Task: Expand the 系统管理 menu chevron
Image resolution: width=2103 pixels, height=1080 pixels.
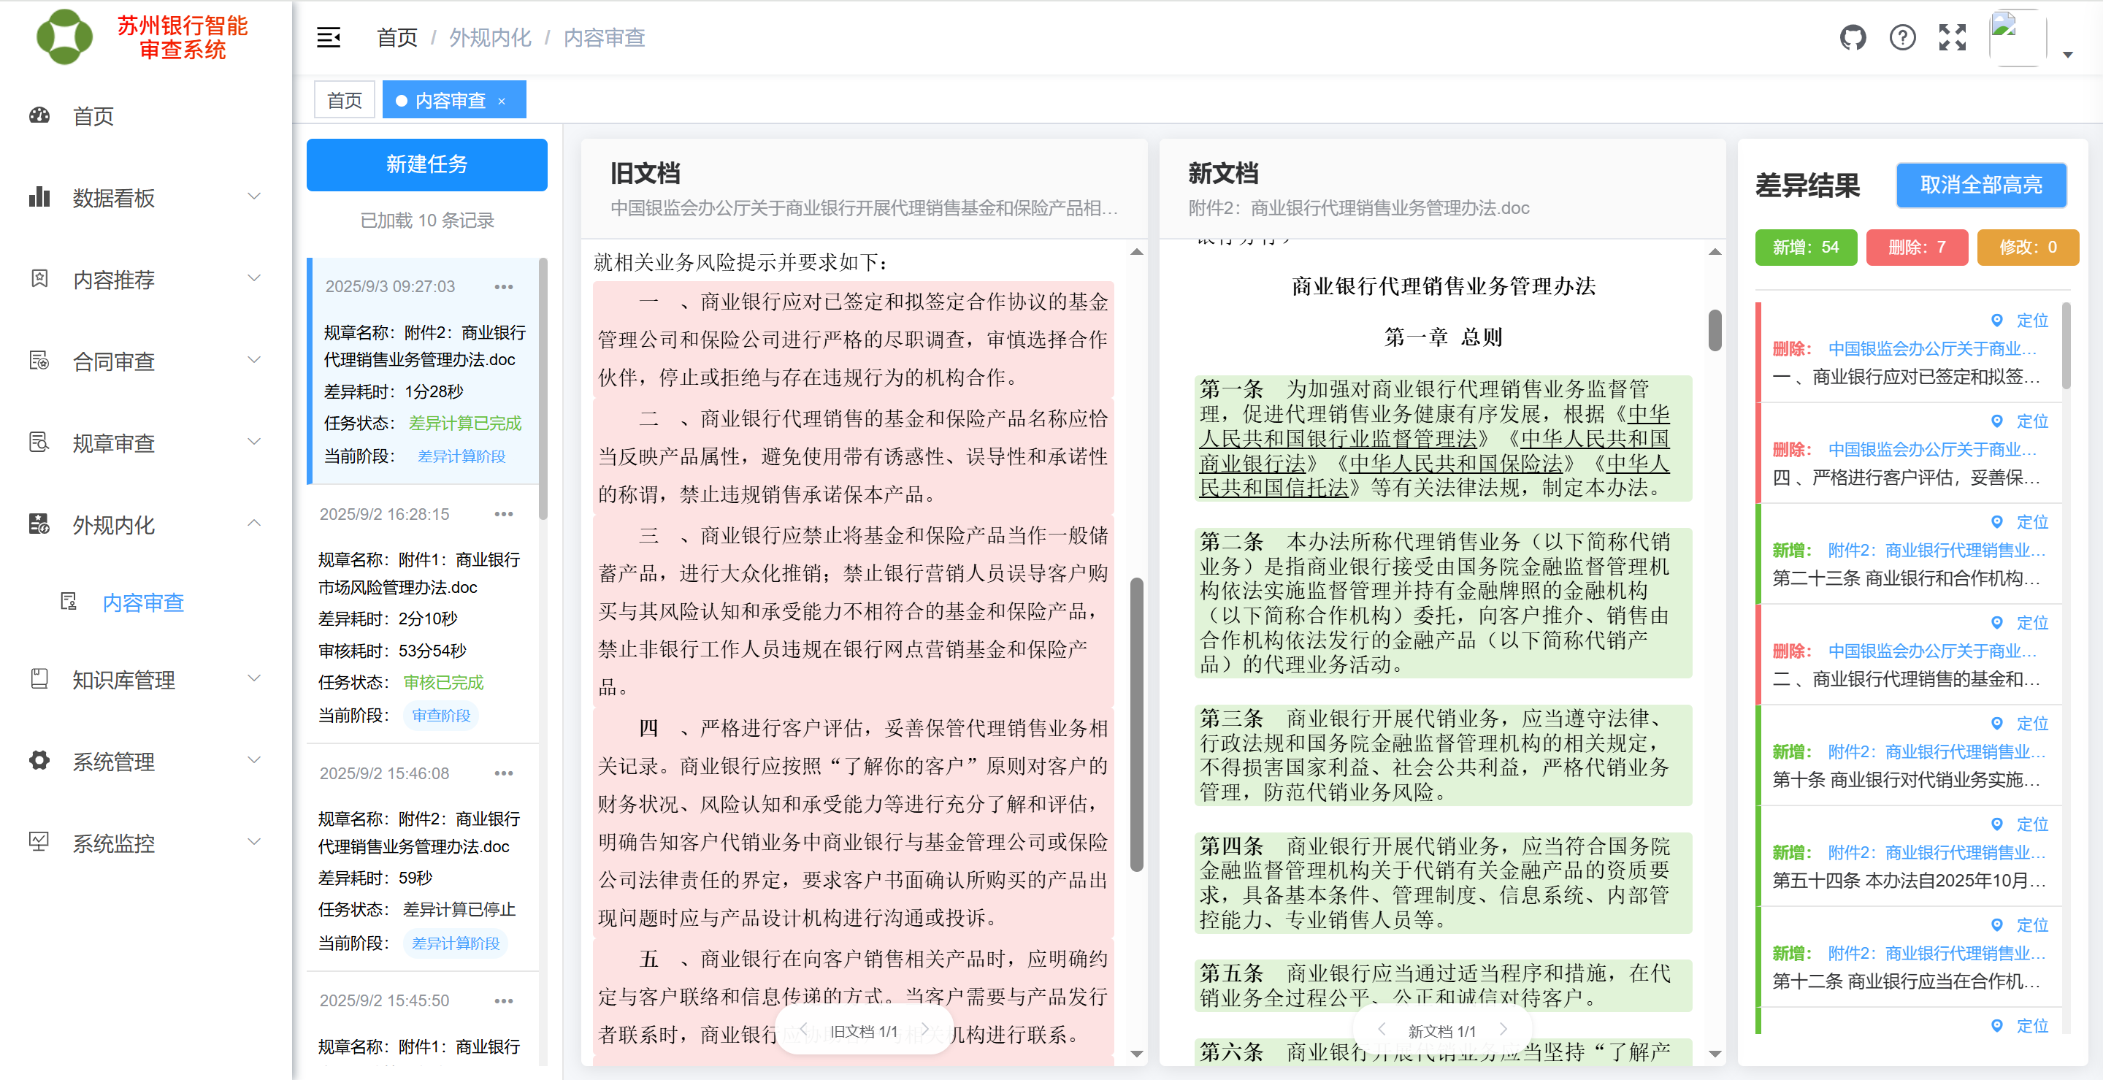Action: pyautogui.click(x=254, y=760)
